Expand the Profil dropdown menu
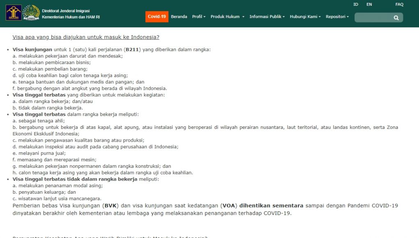This screenshot has height=238, width=419. [199, 17]
